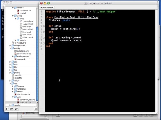The width and height of the screenshot is (161, 120).
Task: Collapse the views folder in drawer
Action: point(13,16)
